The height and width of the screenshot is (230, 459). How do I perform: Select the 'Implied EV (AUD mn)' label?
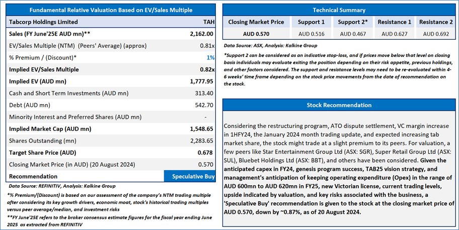(x=37, y=82)
